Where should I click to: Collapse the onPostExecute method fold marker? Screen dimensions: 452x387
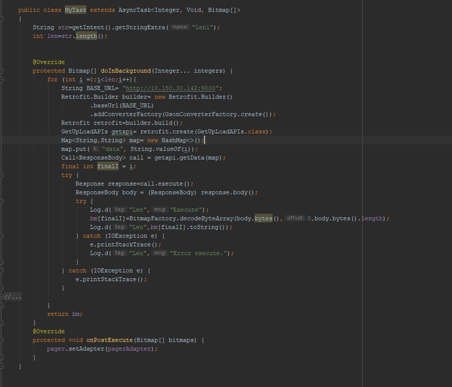pyautogui.click(x=1, y=340)
